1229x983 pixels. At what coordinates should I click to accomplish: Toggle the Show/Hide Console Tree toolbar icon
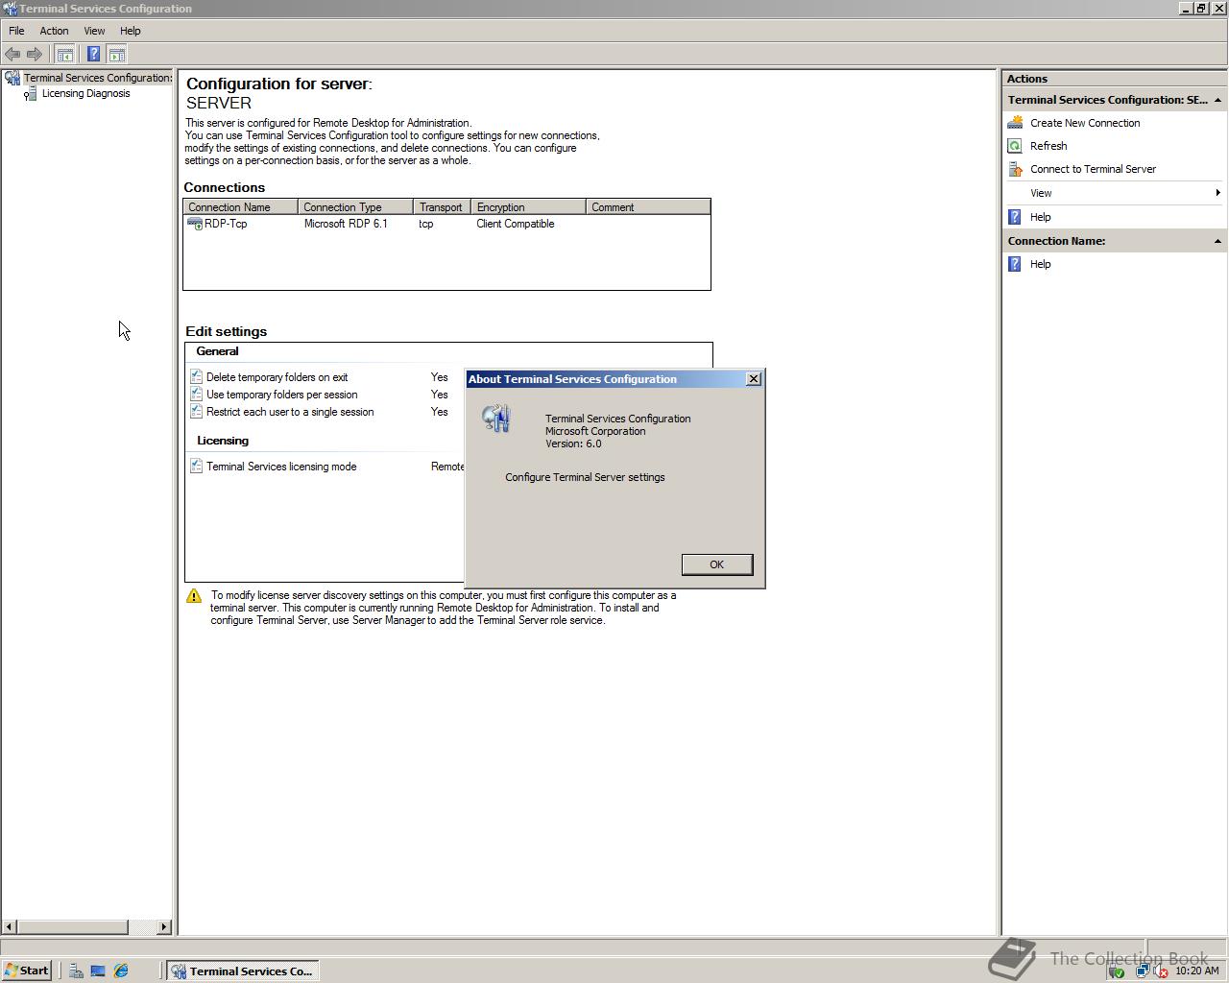[64, 55]
